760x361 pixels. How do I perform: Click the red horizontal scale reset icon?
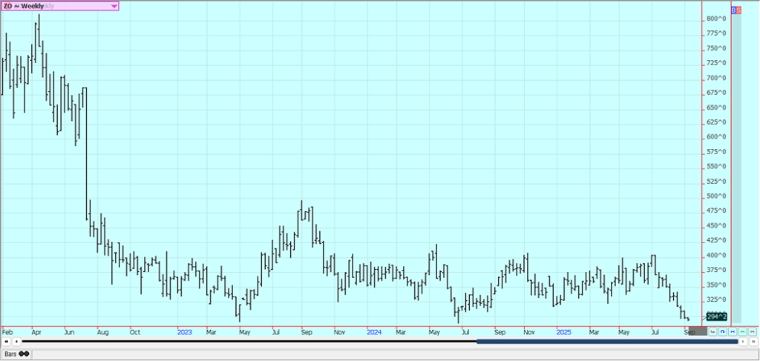point(753,331)
